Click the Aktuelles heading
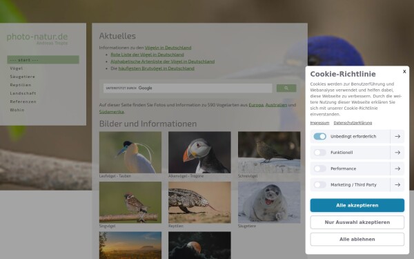 [x=117, y=36]
